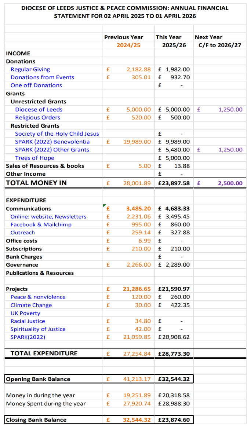Click the 'C/F to 2026/27' column heading

220,45
